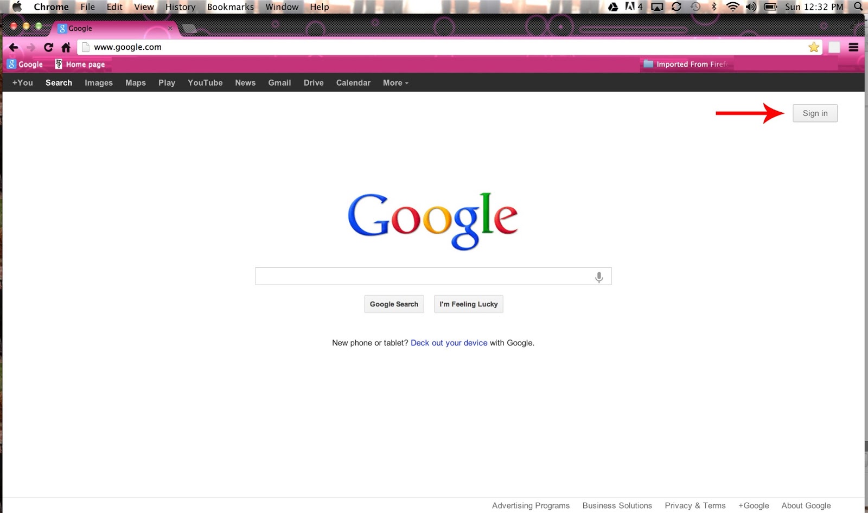Open the Bluetooth menu
This screenshot has height=513, width=868.
click(x=714, y=7)
